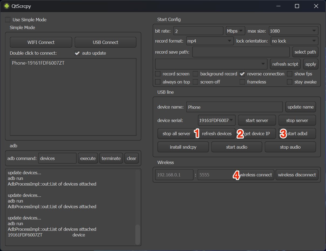Click the wireless disconnect button

pos(297,175)
